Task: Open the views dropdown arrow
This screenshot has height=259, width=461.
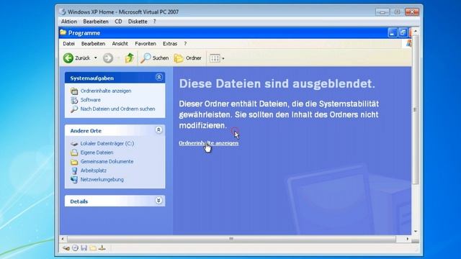Action: [x=223, y=58]
